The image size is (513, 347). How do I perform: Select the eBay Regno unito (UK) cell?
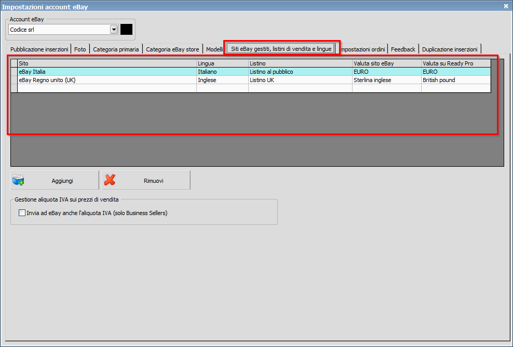[107, 80]
